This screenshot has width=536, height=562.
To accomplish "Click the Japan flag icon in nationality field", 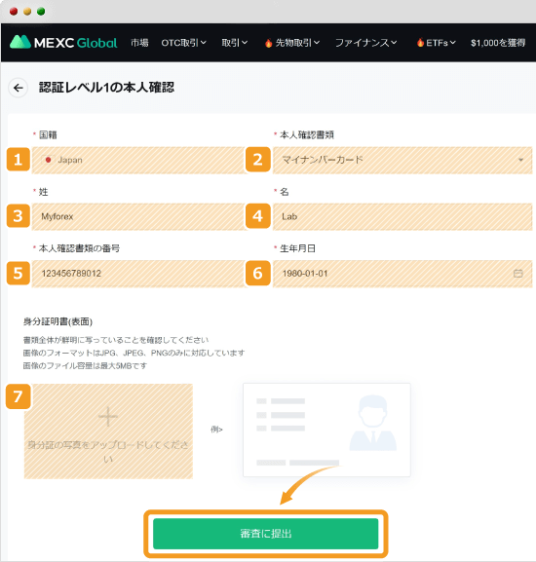I will click(x=48, y=160).
